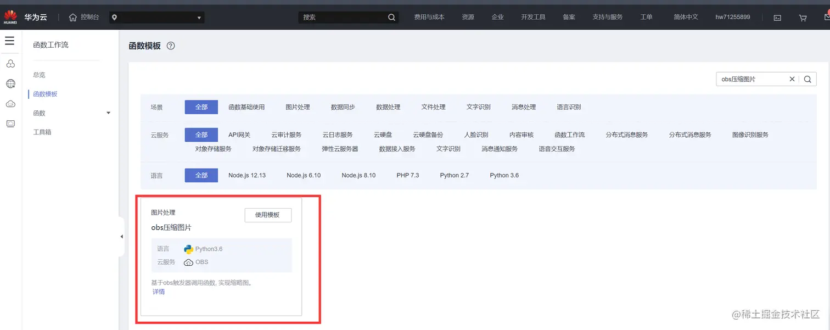This screenshot has width=830, height=330.
Task: Filter scenario by 语言识别
Action: tap(569, 107)
